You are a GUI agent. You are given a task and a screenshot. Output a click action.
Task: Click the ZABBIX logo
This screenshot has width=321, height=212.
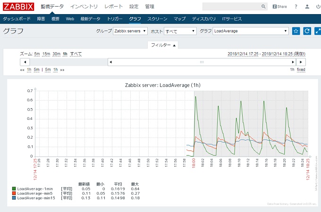(18, 7)
